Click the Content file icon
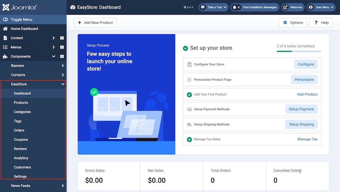This screenshot has width=340, height=192. [x=5, y=38]
